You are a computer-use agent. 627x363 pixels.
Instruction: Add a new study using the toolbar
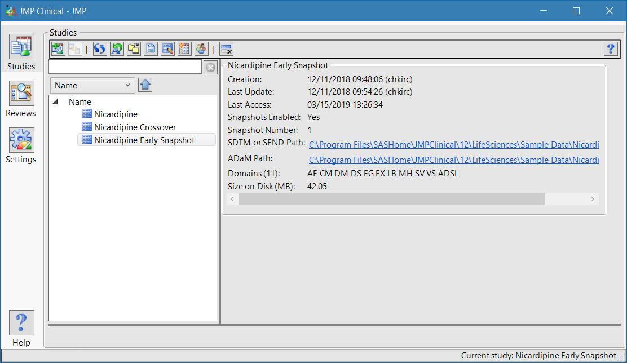(x=58, y=48)
